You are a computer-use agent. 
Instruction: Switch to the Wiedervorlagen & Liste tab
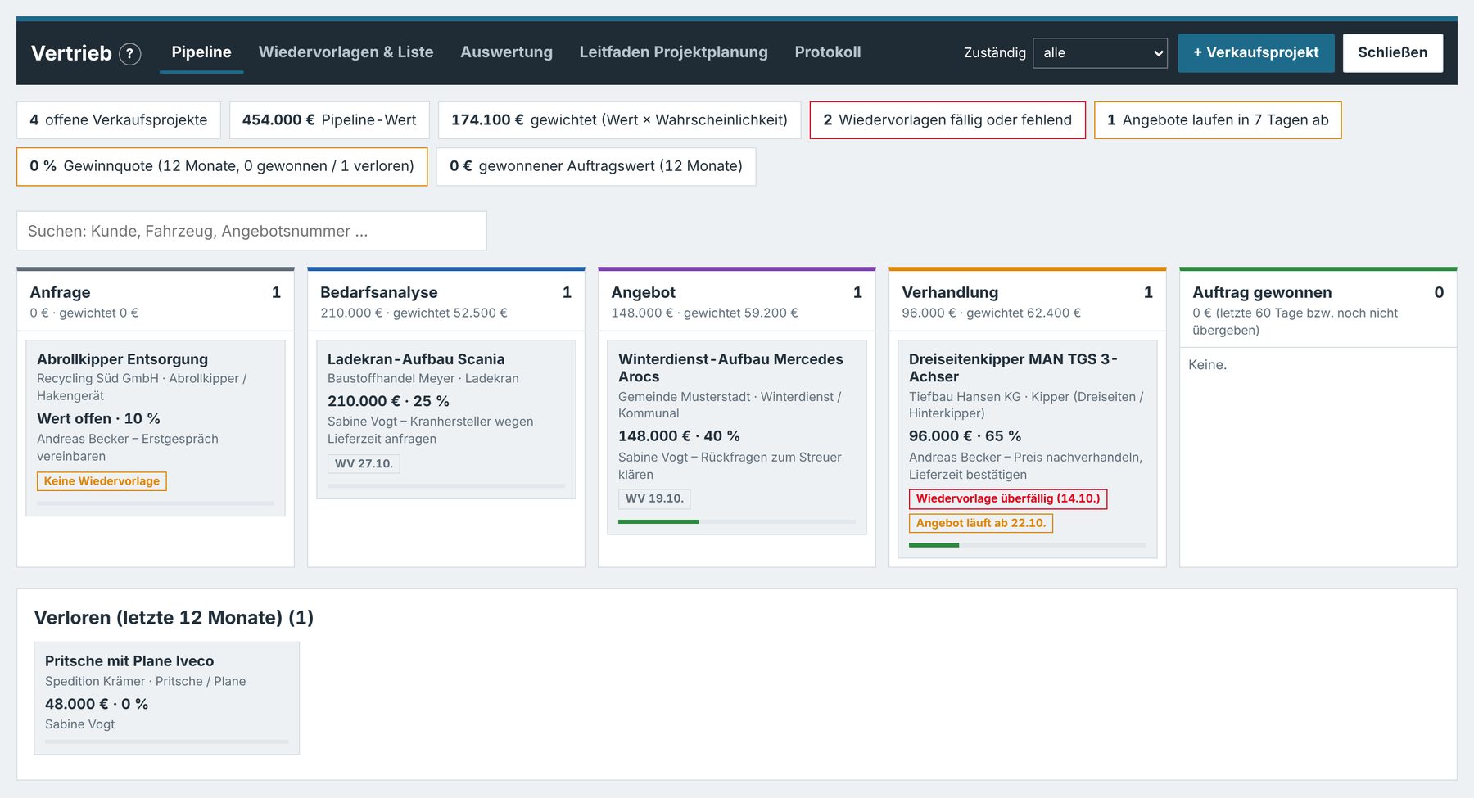tap(346, 52)
